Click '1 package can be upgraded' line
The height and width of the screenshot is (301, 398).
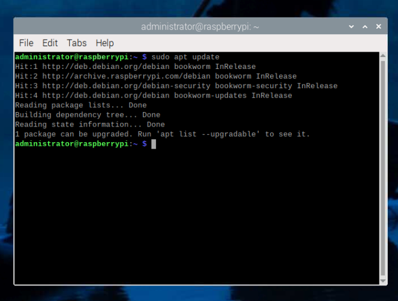pyautogui.click(x=163, y=134)
